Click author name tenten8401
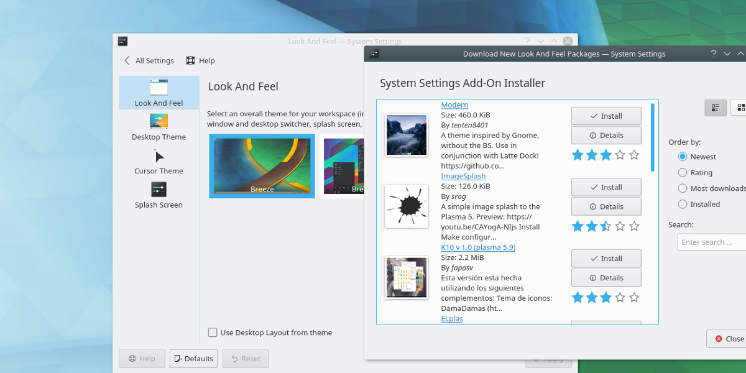746x373 pixels. pyautogui.click(x=470, y=125)
